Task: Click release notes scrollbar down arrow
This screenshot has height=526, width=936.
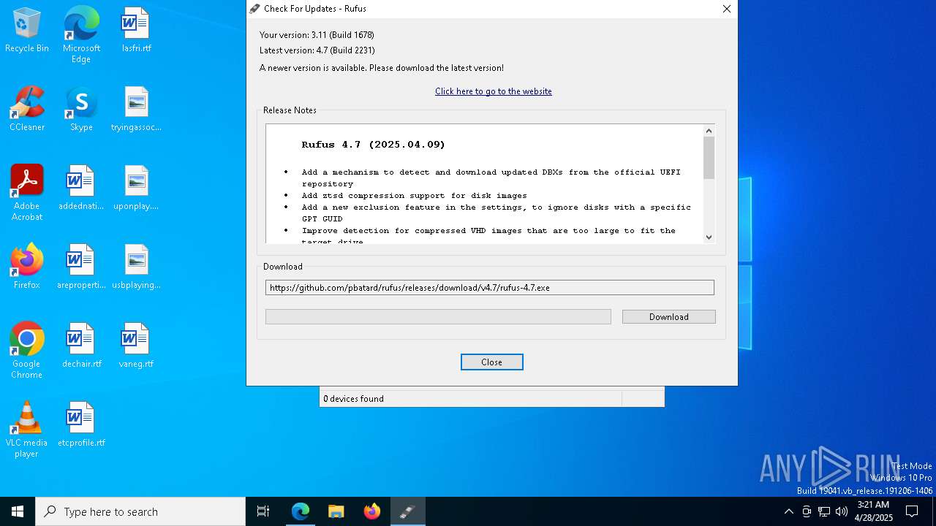Action: click(x=709, y=237)
